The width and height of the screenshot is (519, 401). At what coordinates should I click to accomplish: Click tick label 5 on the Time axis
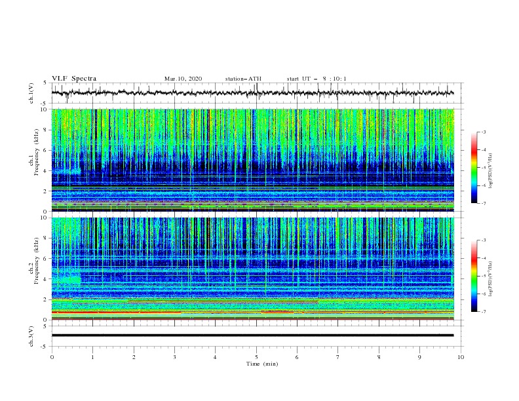pyautogui.click(x=256, y=357)
